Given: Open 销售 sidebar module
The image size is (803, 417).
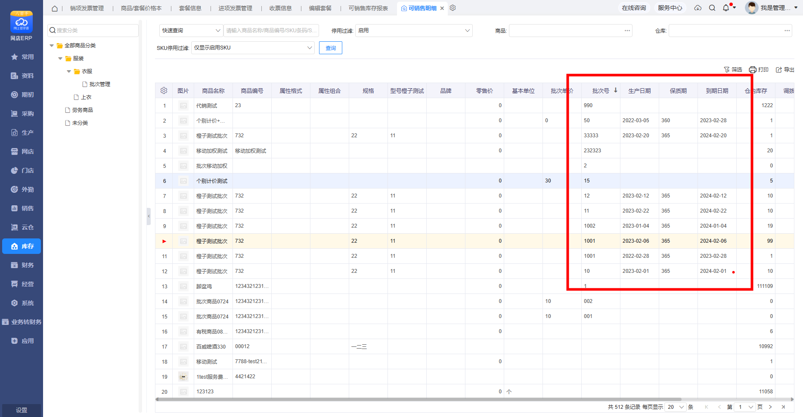Looking at the screenshot, I should click(x=22, y=208).
